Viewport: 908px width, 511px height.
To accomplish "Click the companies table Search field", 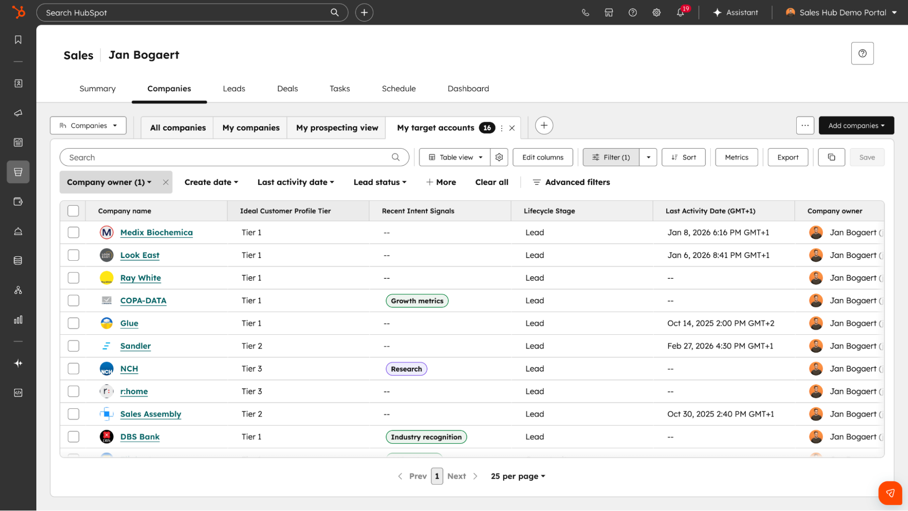I will 234,158.
